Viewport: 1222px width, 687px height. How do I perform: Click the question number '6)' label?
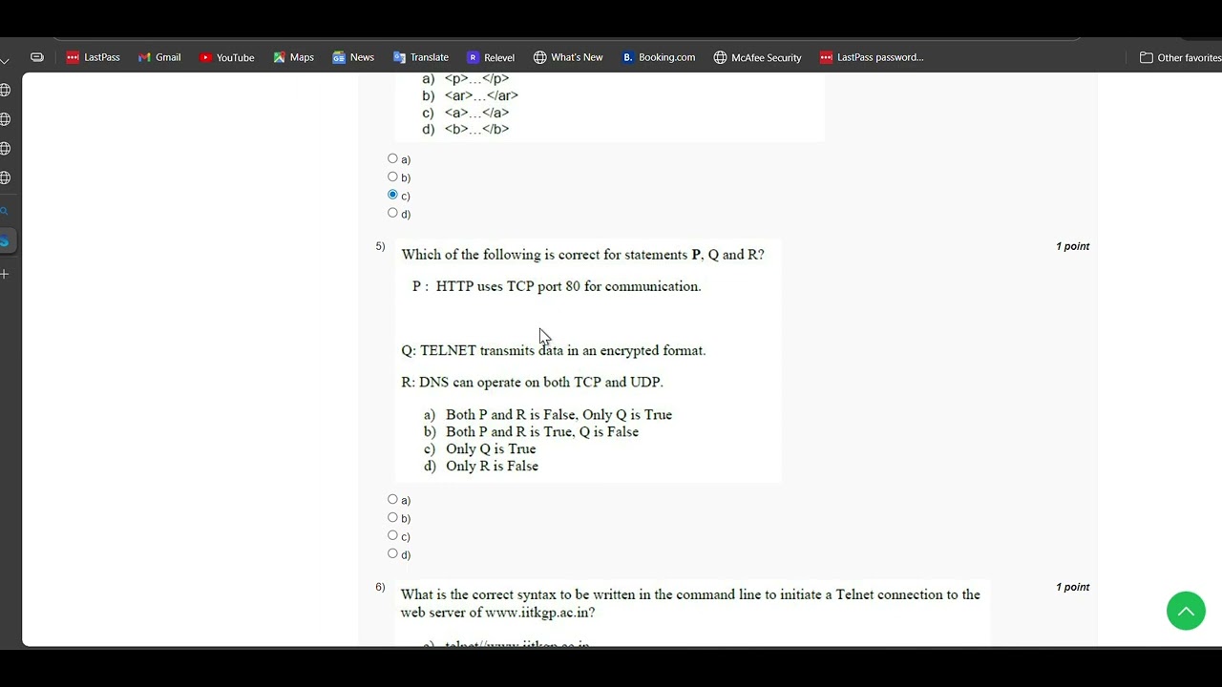380,587
